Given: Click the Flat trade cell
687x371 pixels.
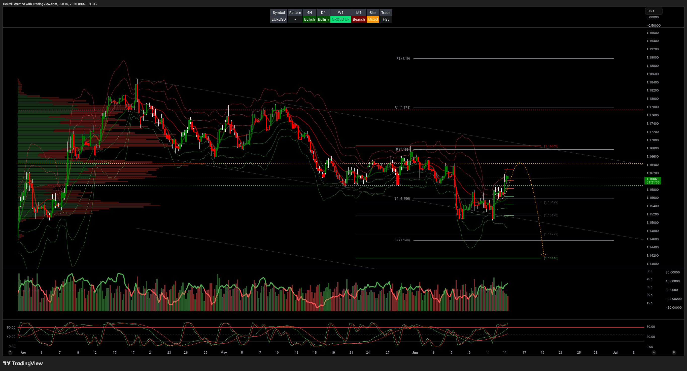Looking at the screenshot, I should [386, 19].
